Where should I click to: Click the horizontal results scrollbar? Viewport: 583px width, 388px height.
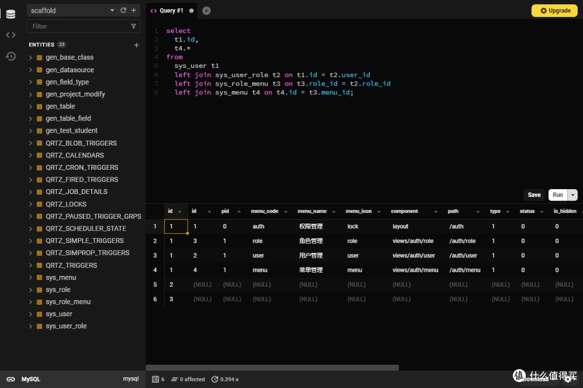click(x=273, y=368)
